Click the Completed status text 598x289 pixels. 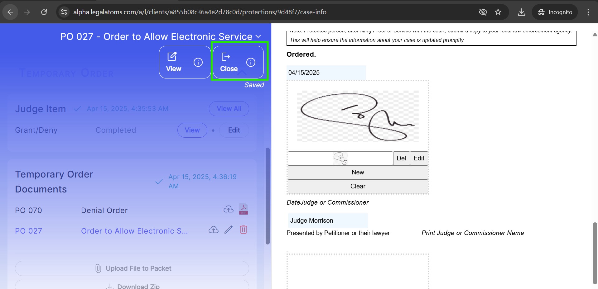coord(116,130)
